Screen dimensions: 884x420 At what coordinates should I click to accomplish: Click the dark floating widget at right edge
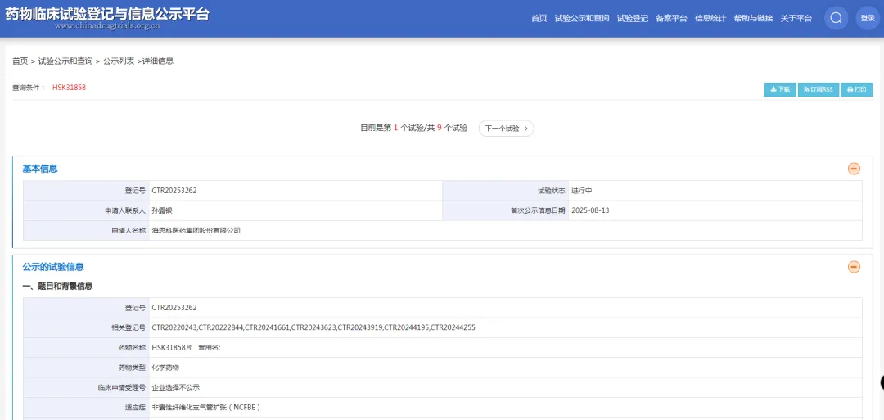tap(881, 382)
